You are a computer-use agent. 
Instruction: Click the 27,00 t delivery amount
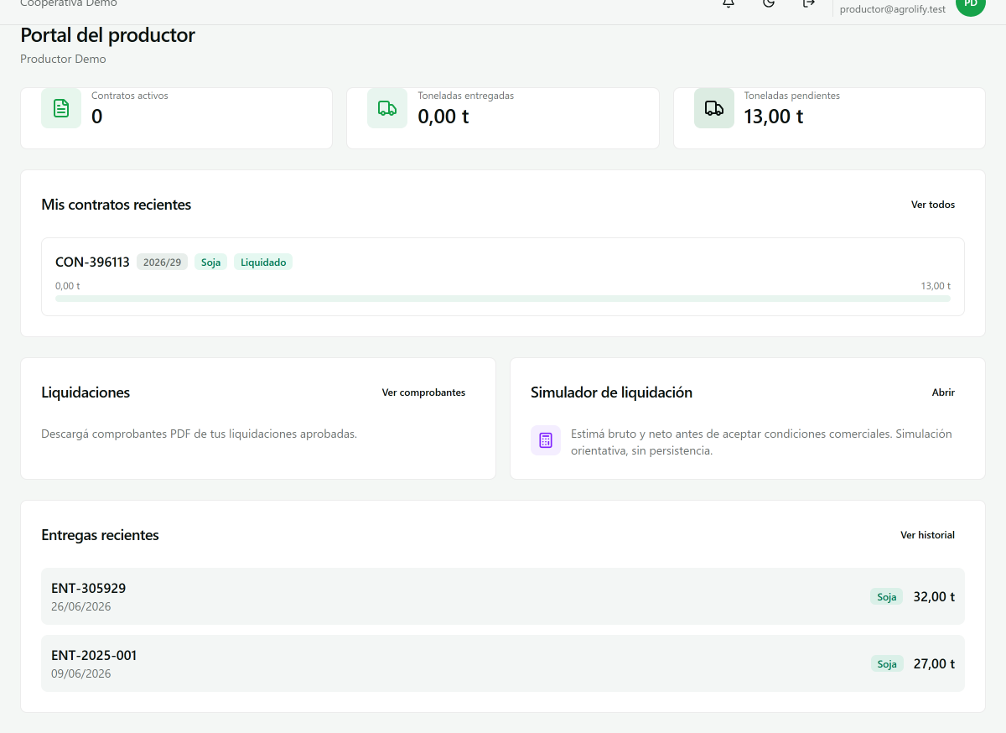pos(934,664)
